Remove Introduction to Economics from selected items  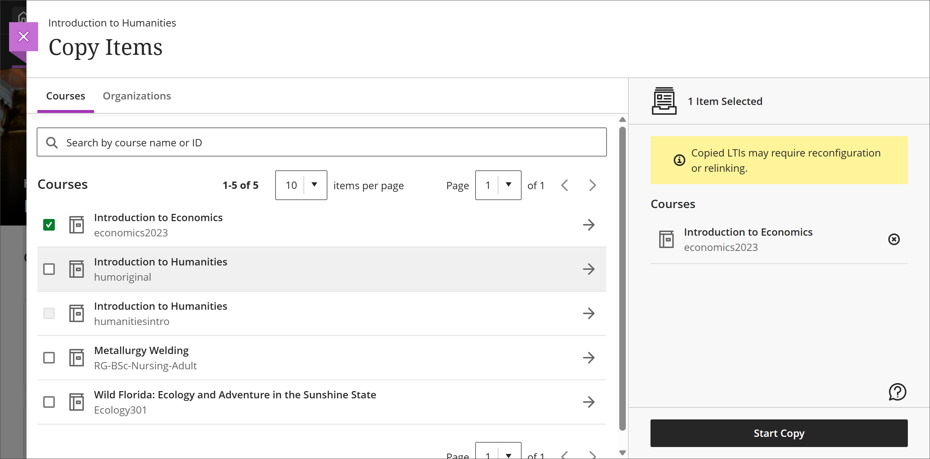pos(894,239)
